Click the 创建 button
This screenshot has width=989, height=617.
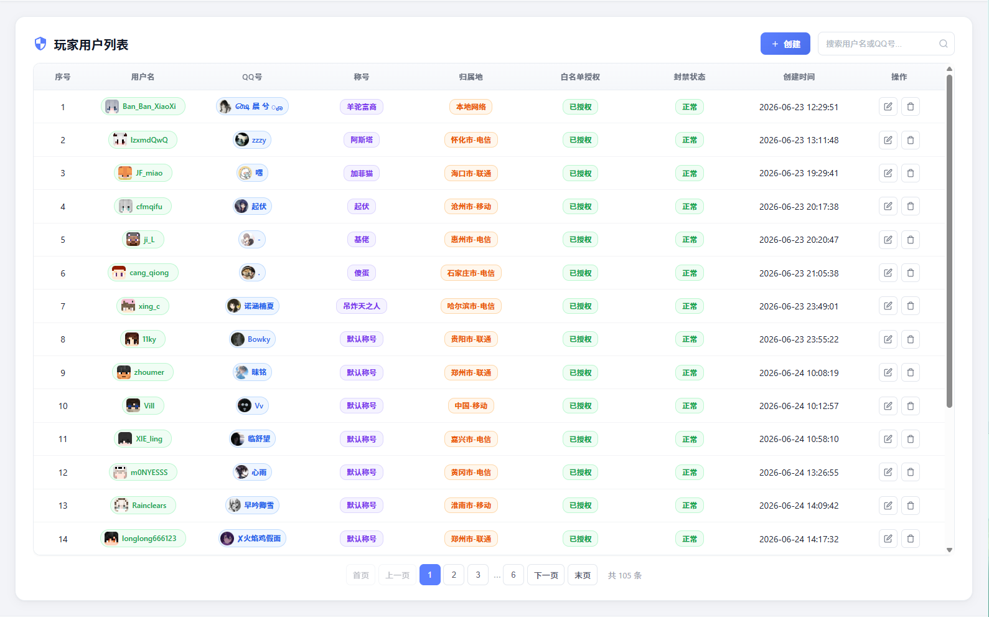click(x=785, y=44)
